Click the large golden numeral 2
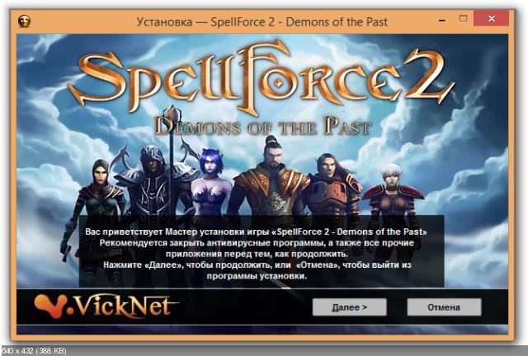528x356 pixels. (x=430, y=77)
